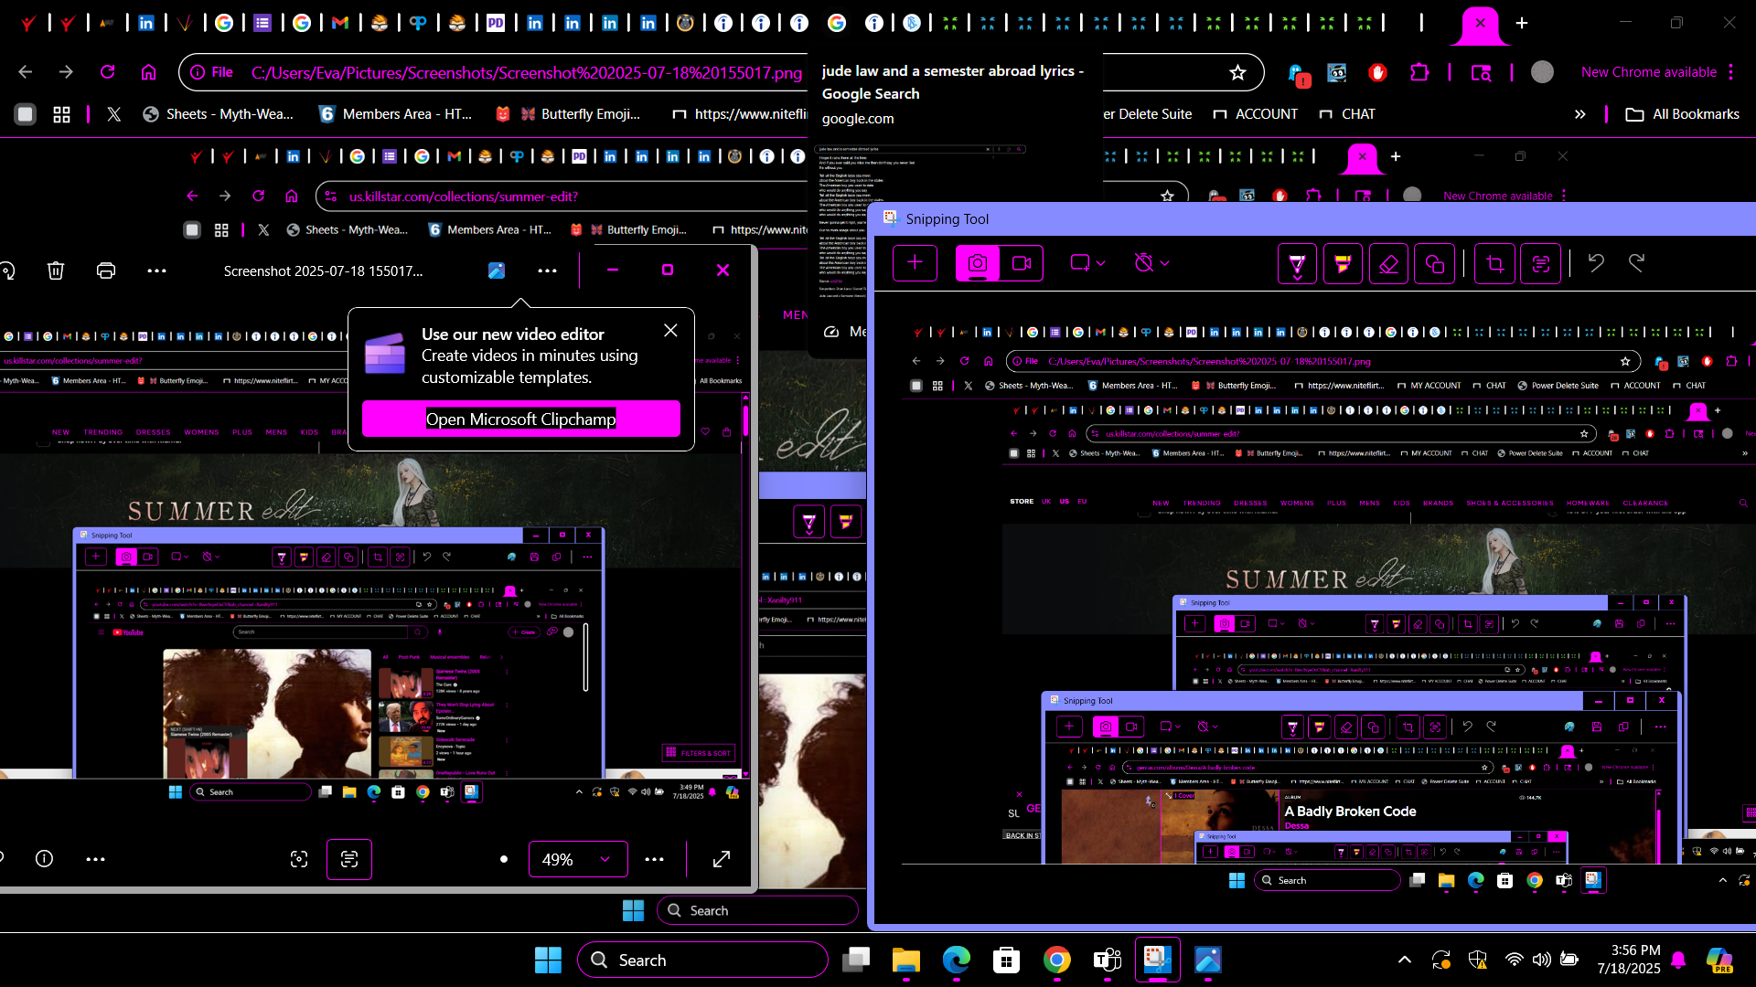Viewport: 1756px width, 987px height.
Task: Choose the Image crop tool in large Snipping Tool
Action: pyautogui.click(x=1495, y=264)
